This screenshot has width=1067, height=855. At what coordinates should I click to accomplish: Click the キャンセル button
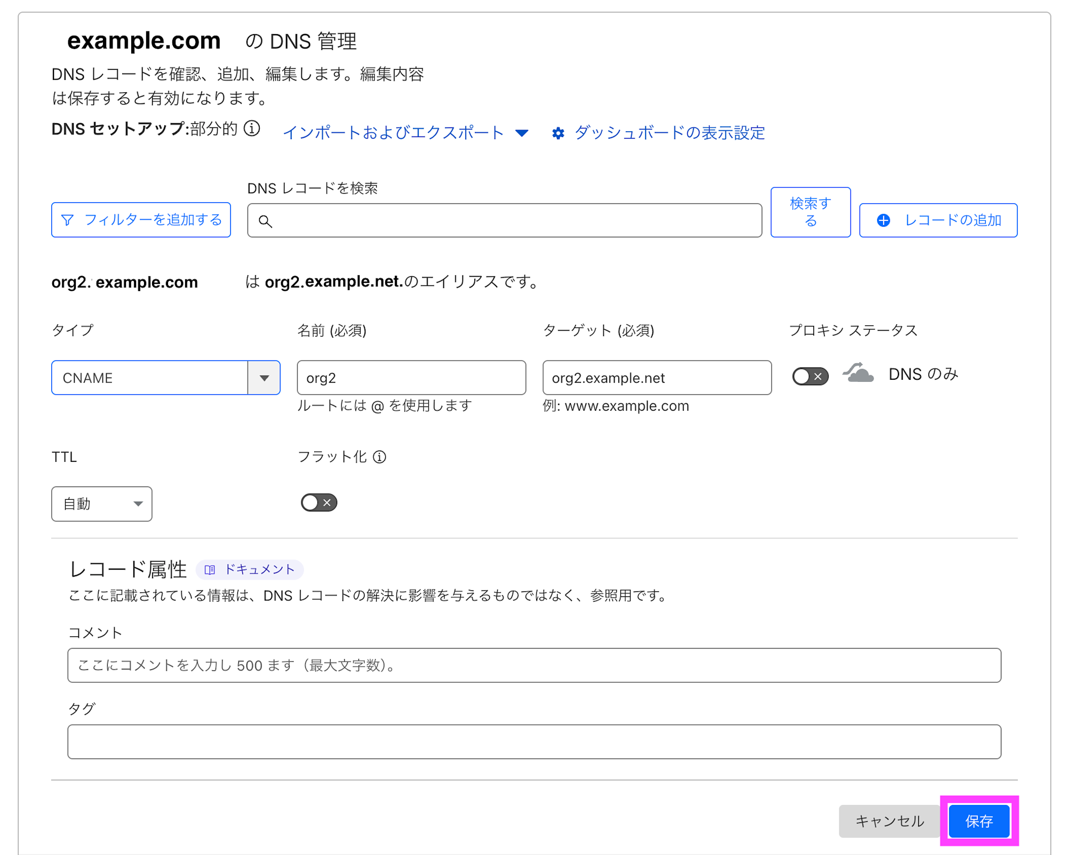(x=889, y=821)
